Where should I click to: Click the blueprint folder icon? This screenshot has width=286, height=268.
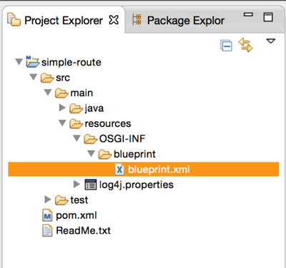coord(105,155)
